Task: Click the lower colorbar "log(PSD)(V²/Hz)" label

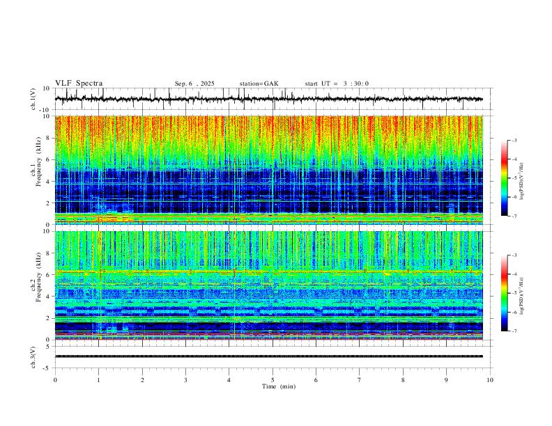Action: (521, 296)
